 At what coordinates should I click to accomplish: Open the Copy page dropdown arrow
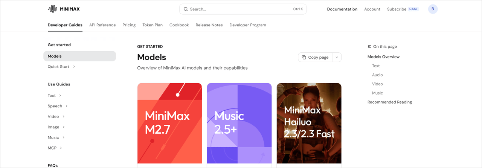click(x=337, y=57)
